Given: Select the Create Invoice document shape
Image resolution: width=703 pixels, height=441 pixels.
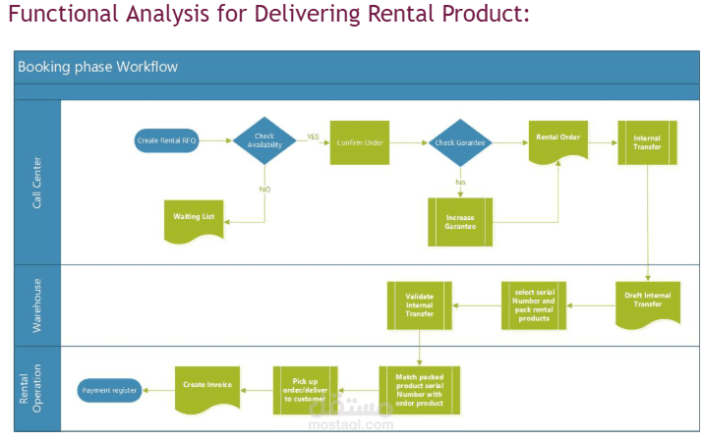Looking at the screenshot, I should coord(207,389).
